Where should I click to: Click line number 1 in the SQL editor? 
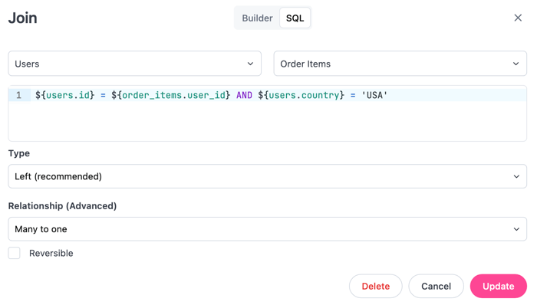coord(18,95)
